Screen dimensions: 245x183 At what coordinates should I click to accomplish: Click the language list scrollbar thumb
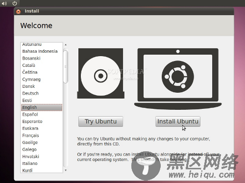click(66, 67)
